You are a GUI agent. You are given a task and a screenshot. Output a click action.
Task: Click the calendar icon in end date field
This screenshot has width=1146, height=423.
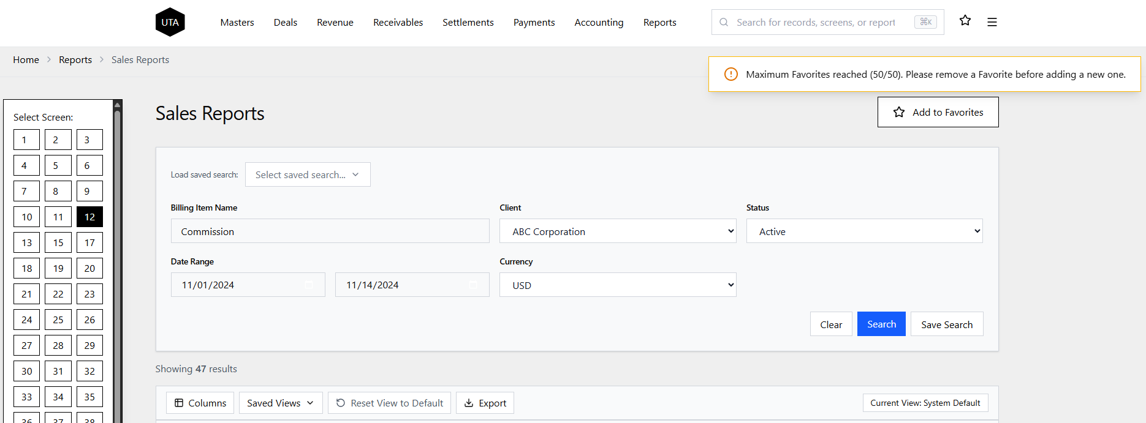pos(473,285)
